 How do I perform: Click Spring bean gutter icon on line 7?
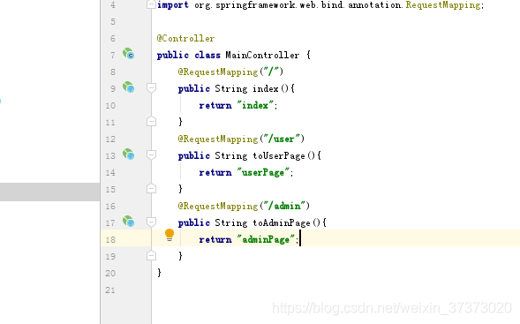click(128, 54)
